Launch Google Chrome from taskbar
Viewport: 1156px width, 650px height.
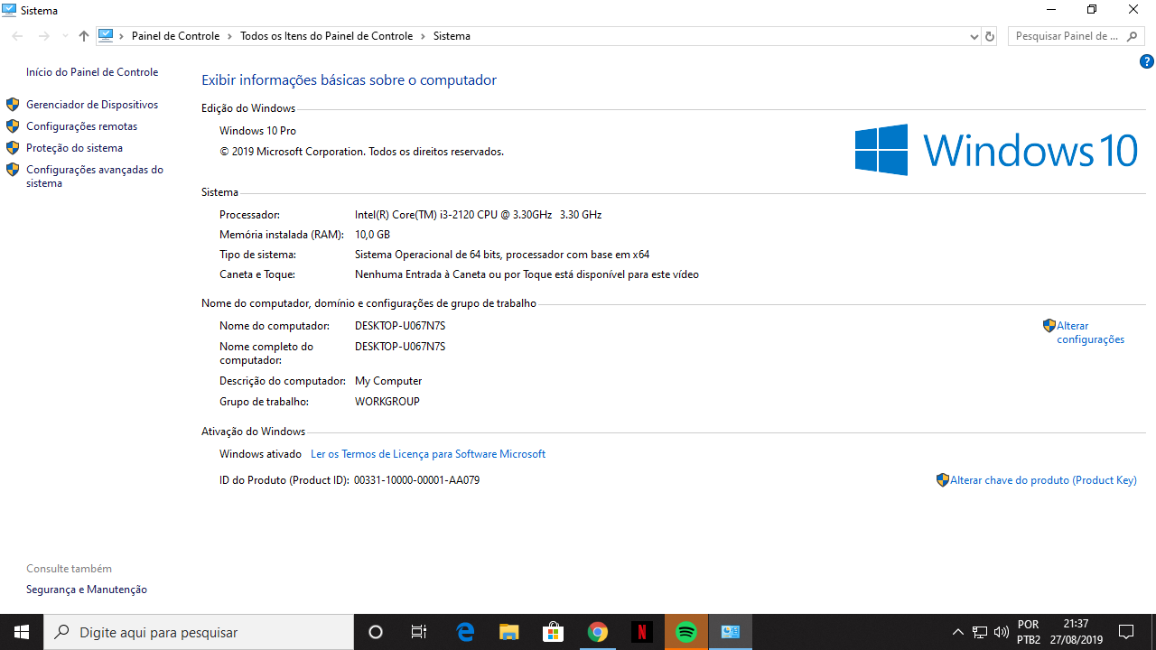597,632
